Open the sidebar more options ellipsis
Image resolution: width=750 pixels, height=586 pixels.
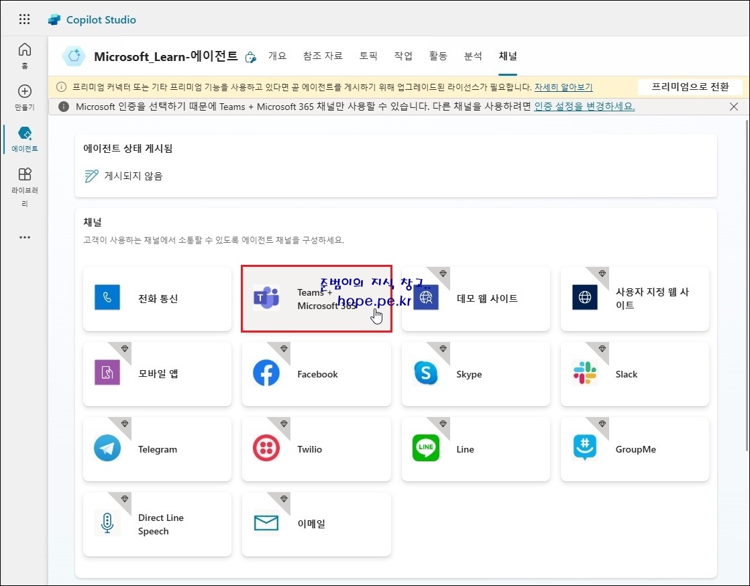coord(24,237)
